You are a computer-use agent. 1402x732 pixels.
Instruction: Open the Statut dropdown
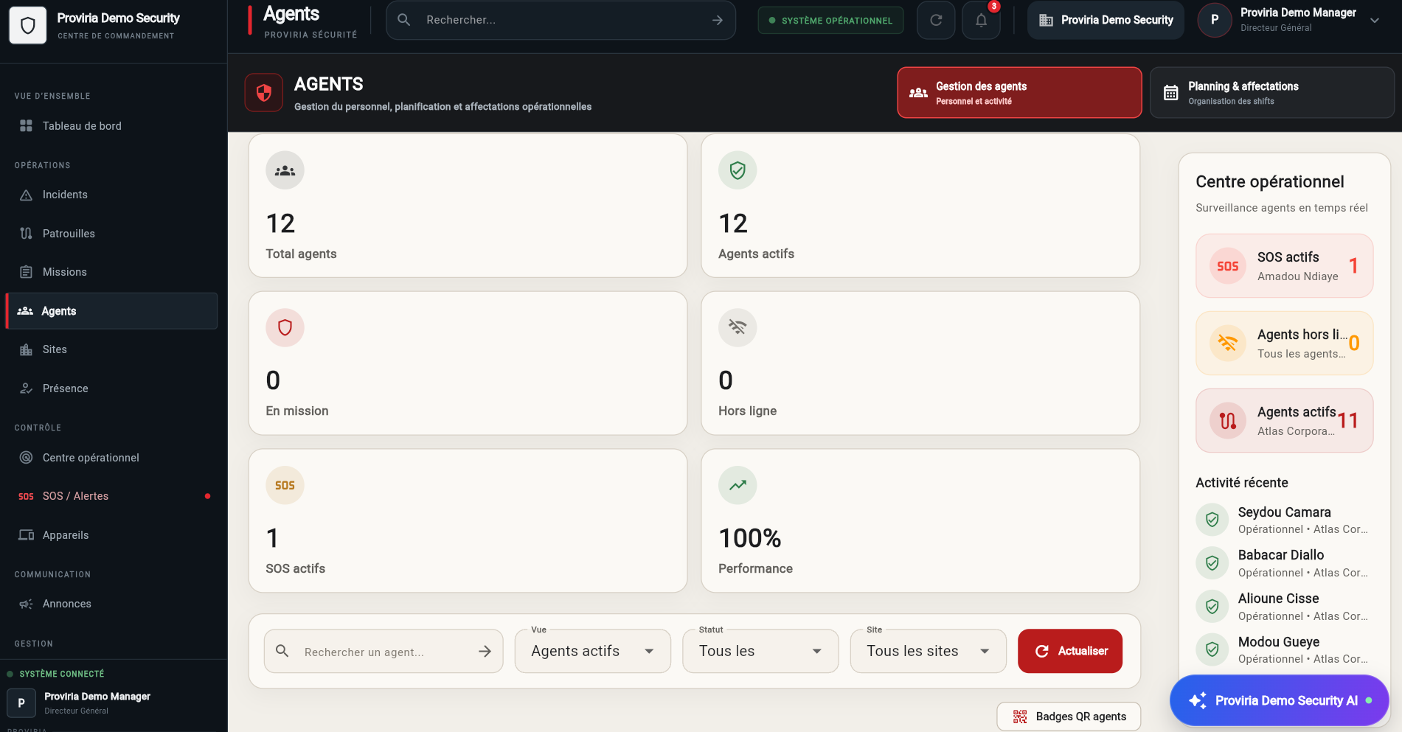(760, 651)
